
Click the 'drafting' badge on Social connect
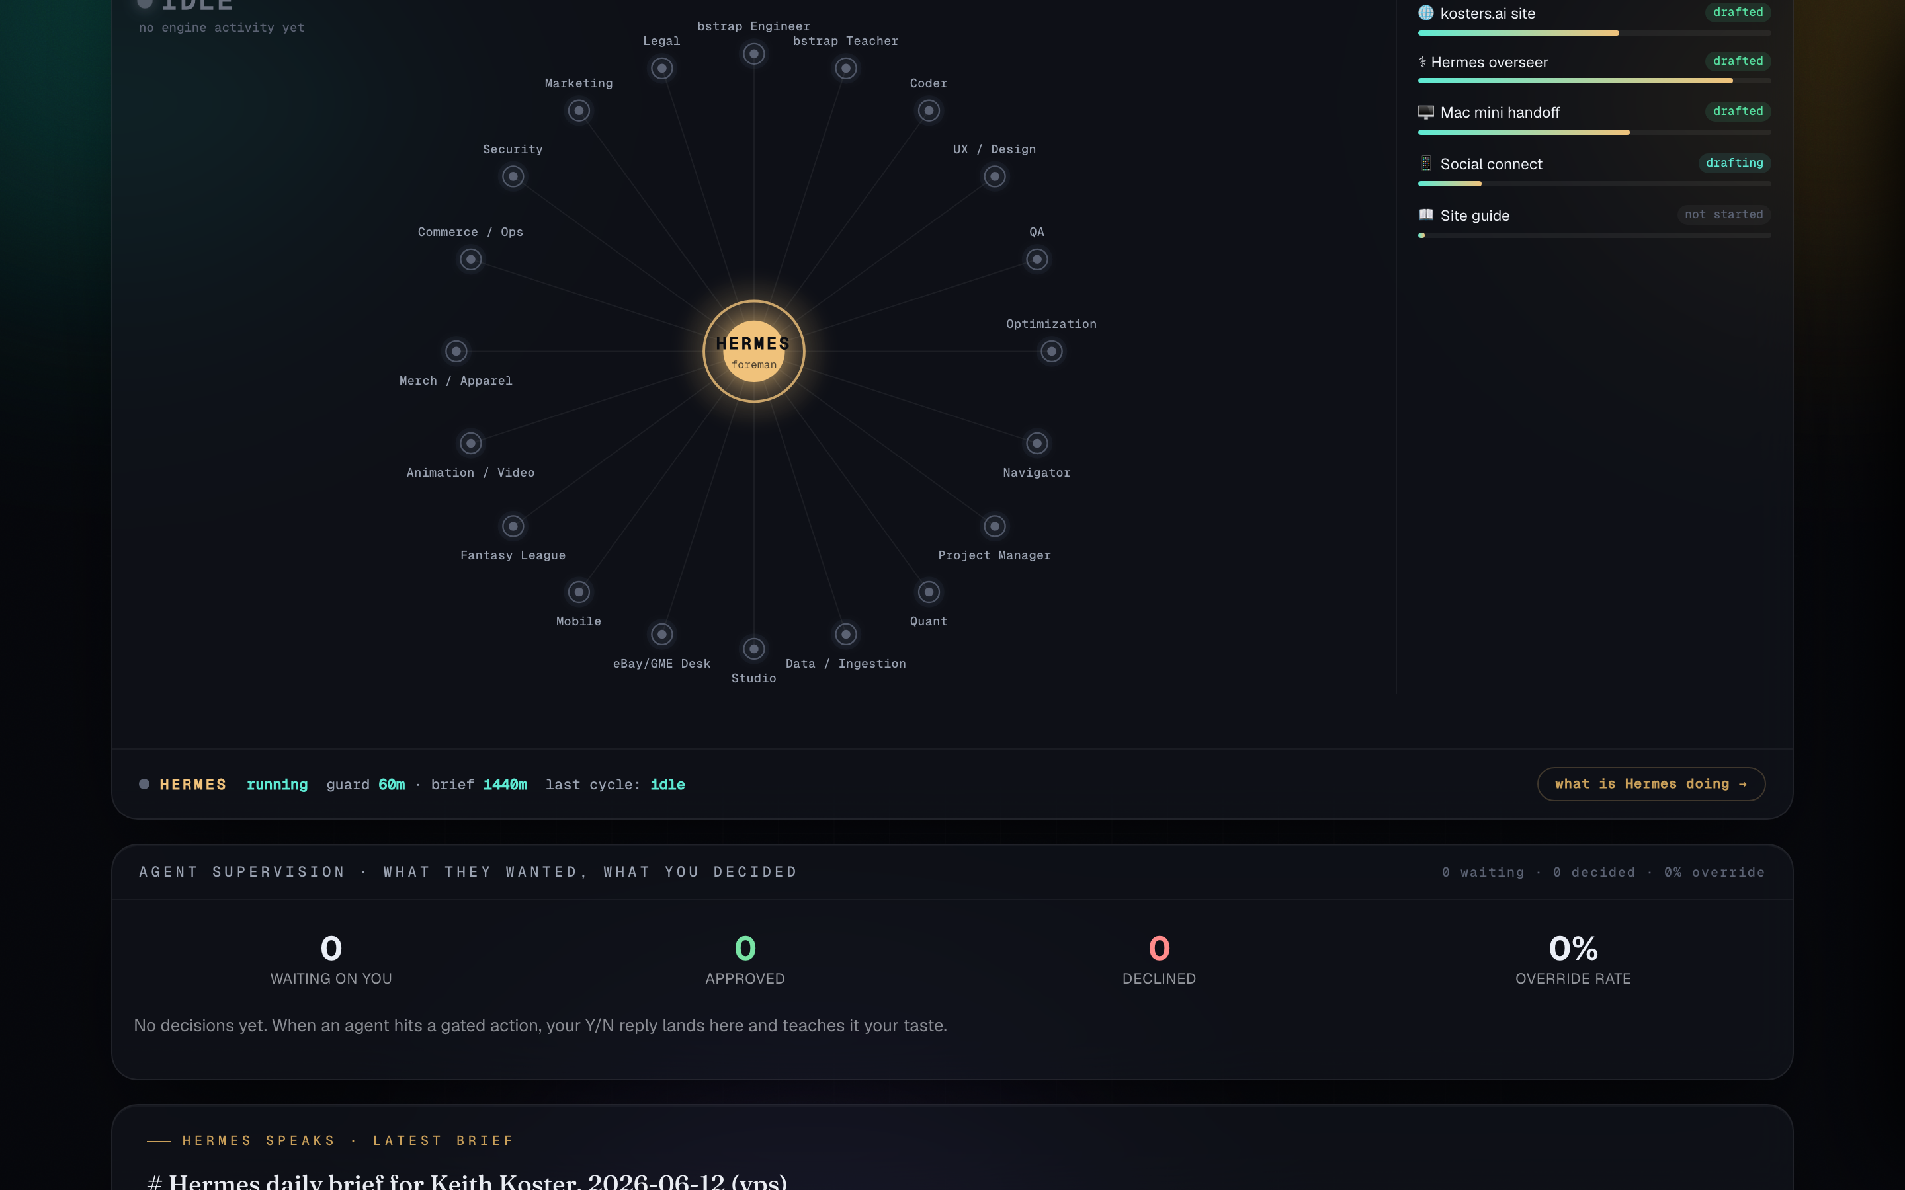[x=1734, y=163]
